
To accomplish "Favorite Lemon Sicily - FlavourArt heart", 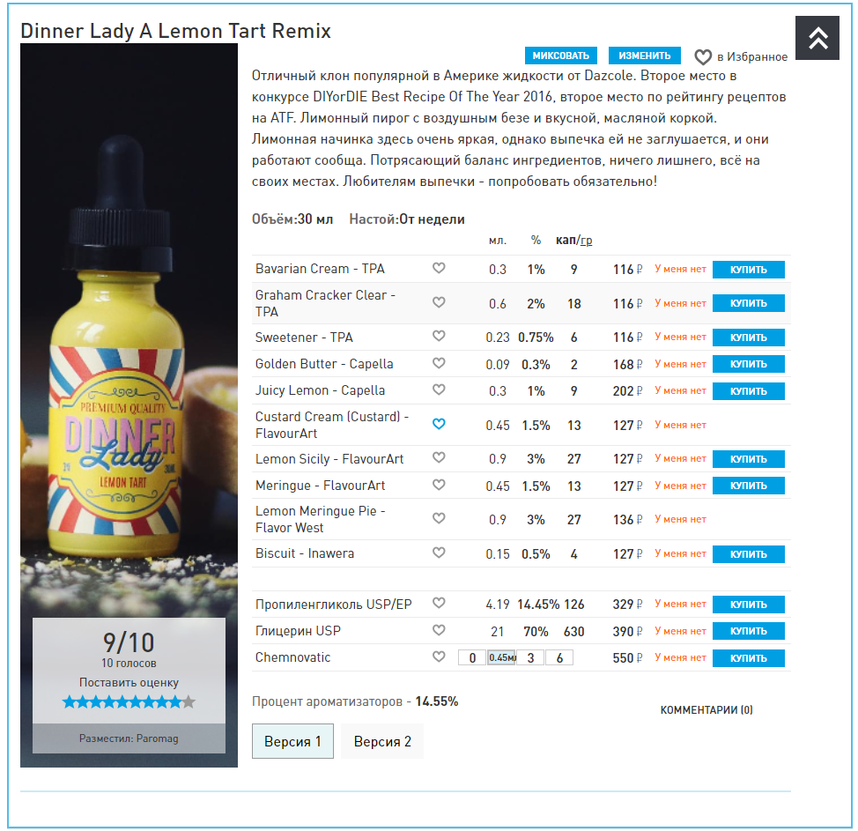I will [x=439, y=457].
